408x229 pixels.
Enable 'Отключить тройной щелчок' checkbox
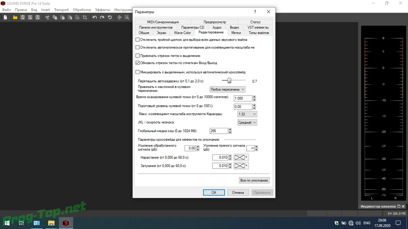click(x=137, y=40)
